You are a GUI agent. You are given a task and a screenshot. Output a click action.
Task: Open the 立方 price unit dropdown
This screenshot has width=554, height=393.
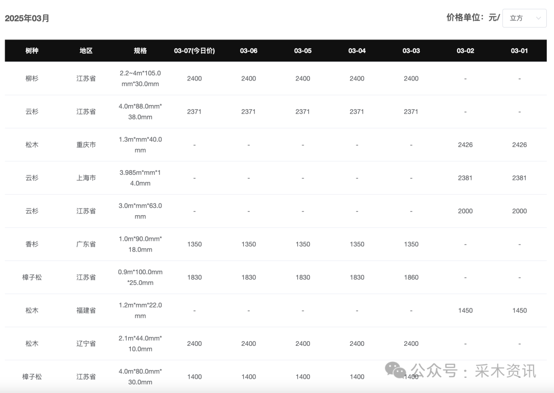(x=524, y=18)
